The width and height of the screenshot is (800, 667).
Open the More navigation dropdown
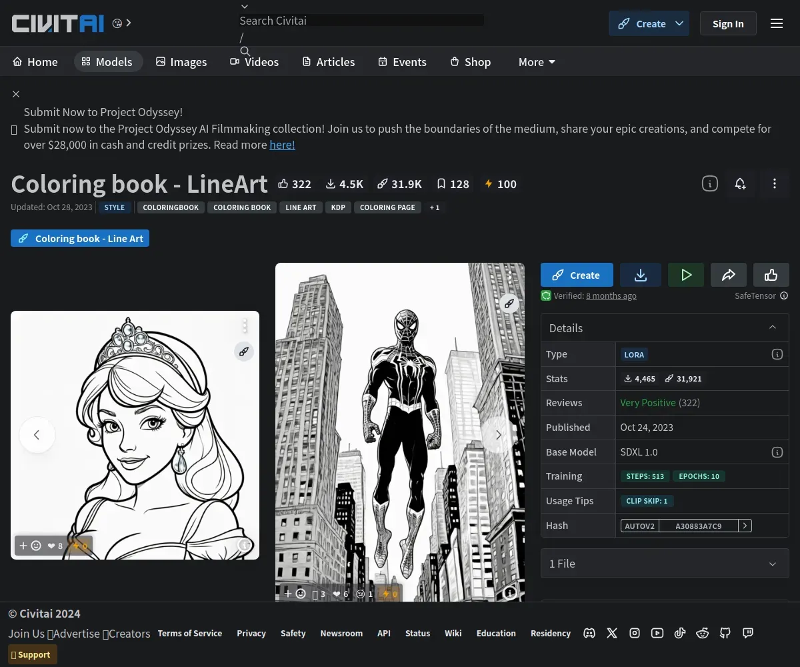(x=537, y=62)
